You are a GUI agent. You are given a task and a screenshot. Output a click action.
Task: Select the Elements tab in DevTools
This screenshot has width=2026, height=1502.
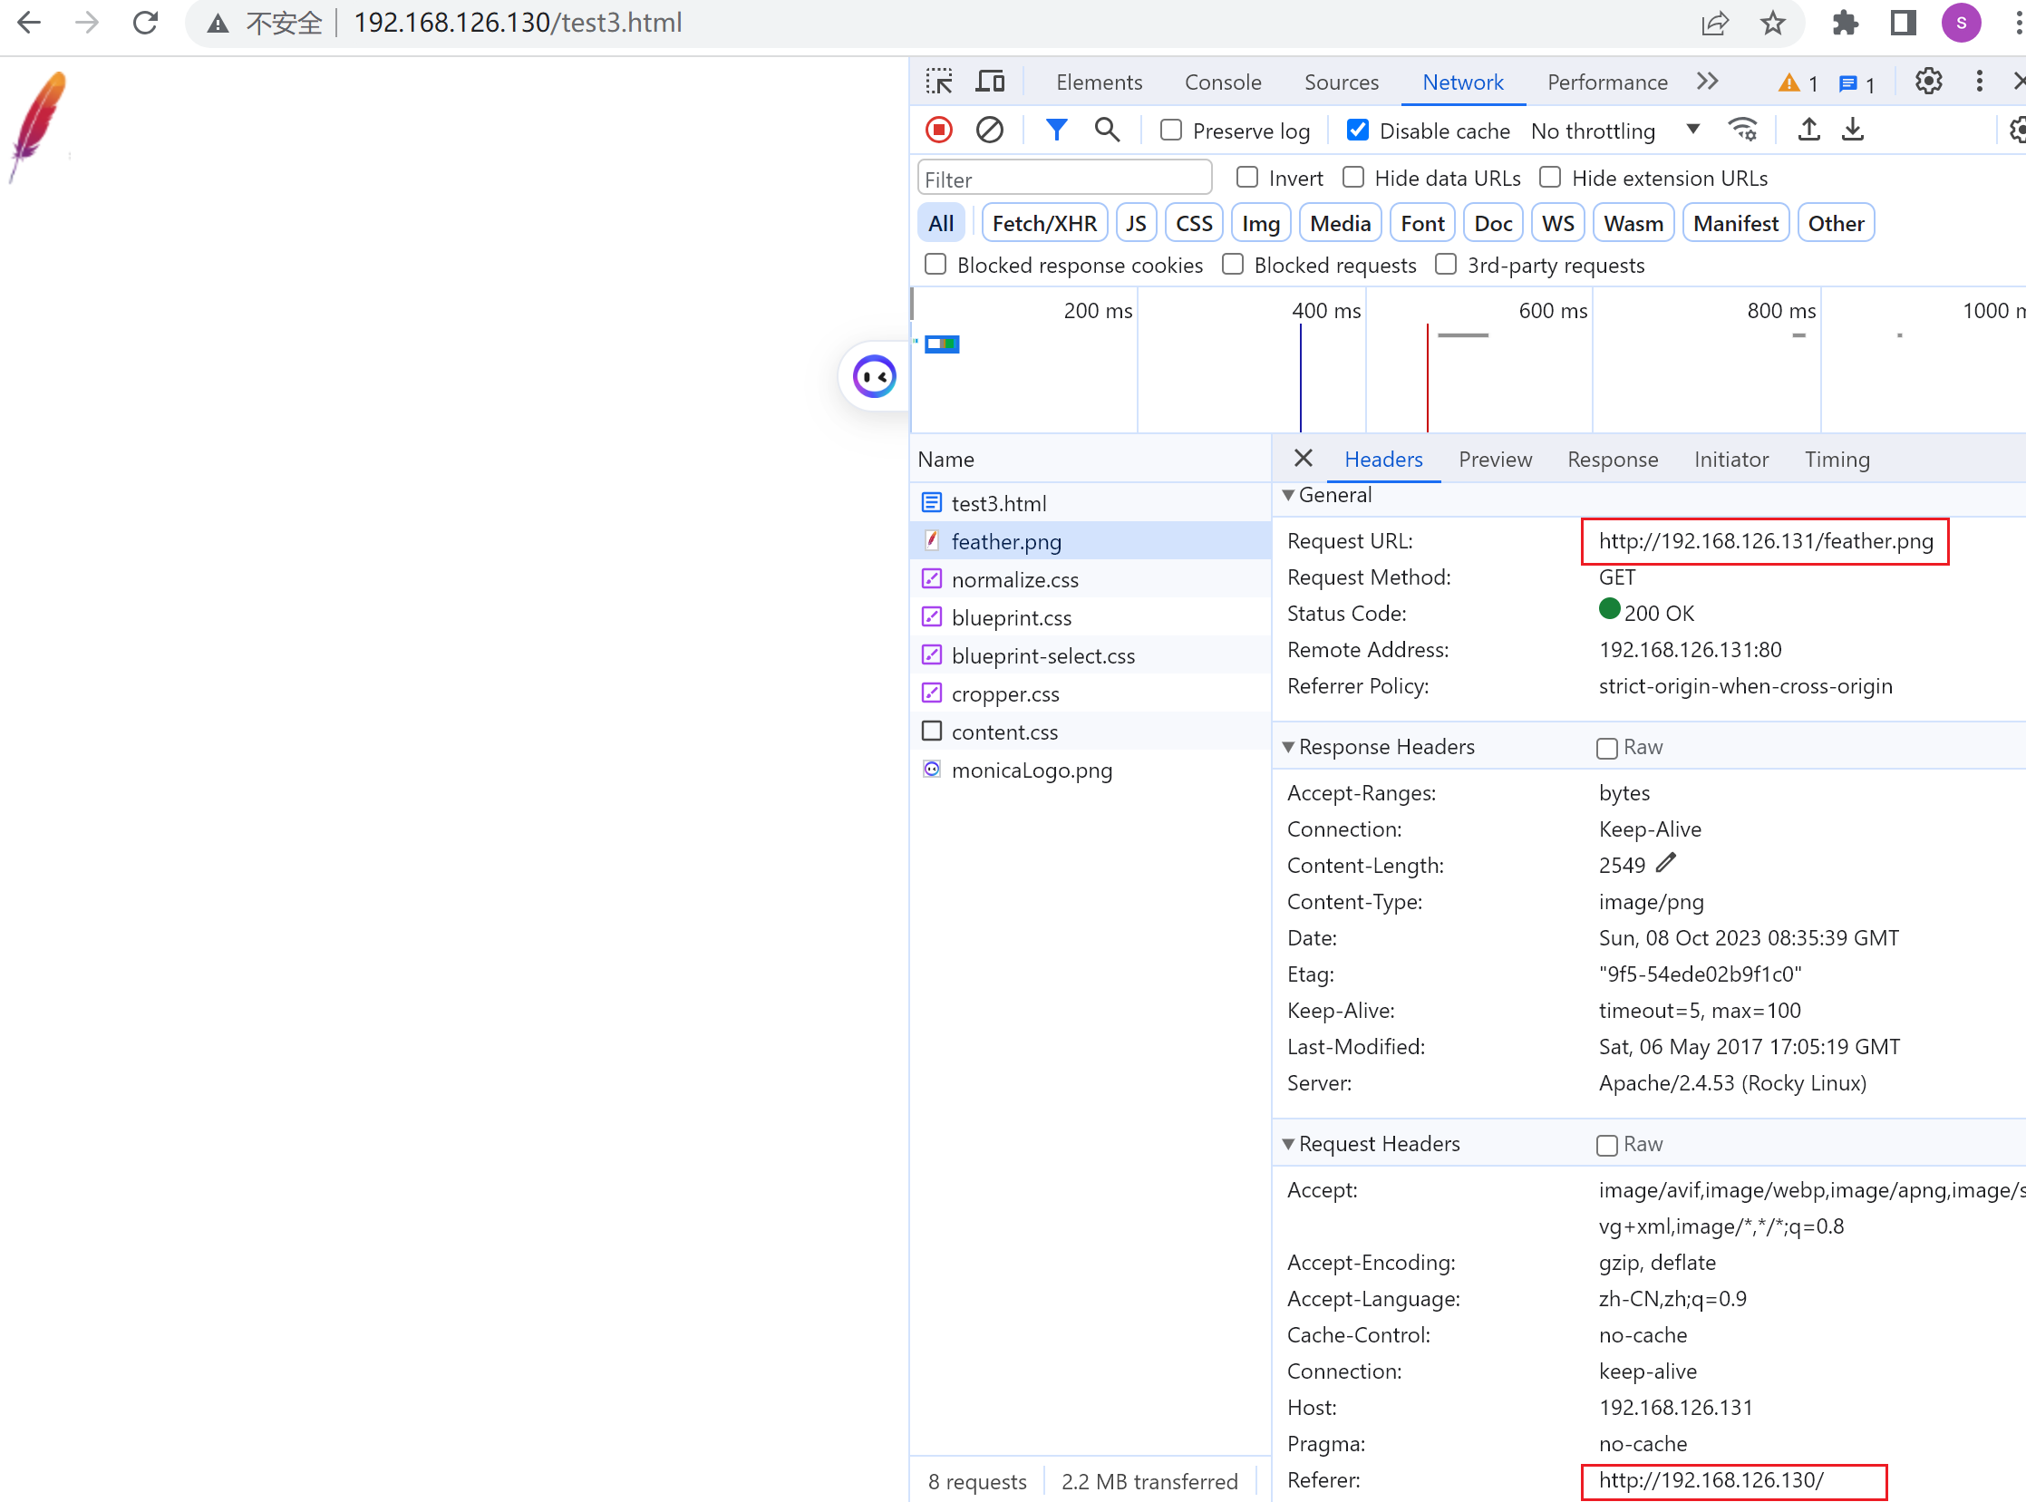pyautogui.click(x=1100, y=82)
